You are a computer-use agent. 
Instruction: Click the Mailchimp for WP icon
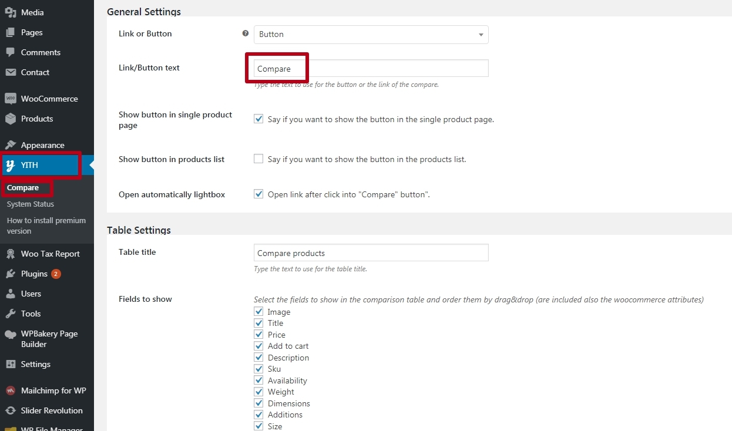[x=11, y=390]
